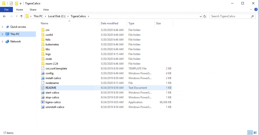Expand the Network tree node
Screen dimensions: 259x135
pyautogui.click(x=3, y=42)
